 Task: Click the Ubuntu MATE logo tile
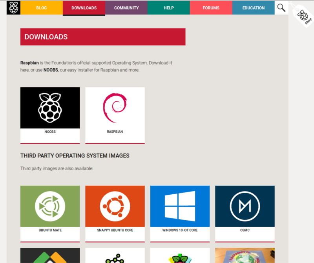pos(50,206)
